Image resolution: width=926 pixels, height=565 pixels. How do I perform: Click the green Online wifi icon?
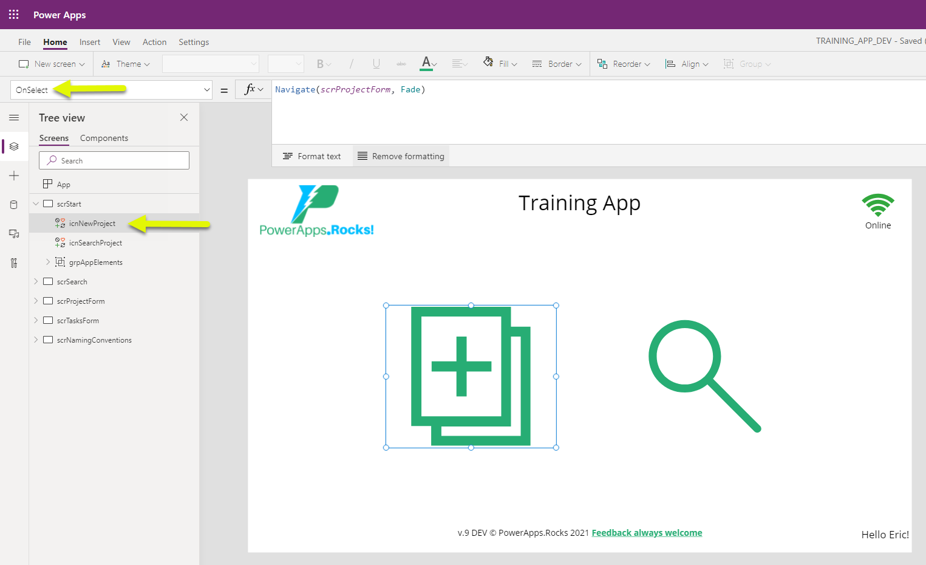click(878, 205)
